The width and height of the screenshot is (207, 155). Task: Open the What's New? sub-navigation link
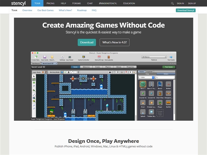(x=65, y=10)
